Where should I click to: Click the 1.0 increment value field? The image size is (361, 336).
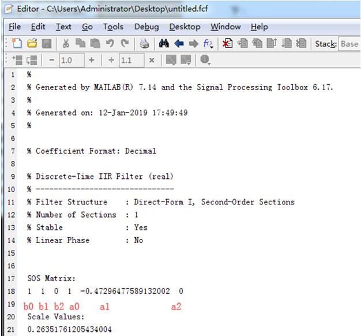tap(70, 60)
